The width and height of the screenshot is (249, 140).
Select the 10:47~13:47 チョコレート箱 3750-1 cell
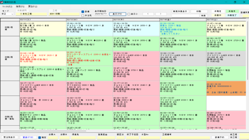[x=136, y=73]
